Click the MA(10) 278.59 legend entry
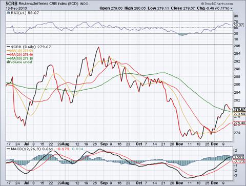This screenshot has height=186, width=246. (22, 51)
